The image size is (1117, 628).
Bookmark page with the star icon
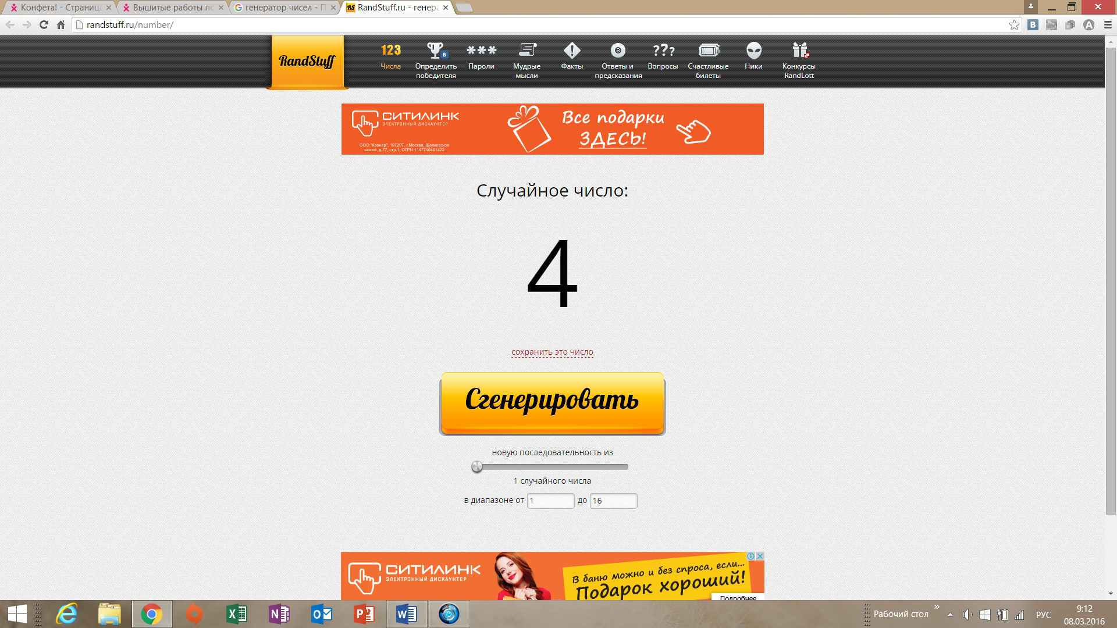coord(1014,24)
